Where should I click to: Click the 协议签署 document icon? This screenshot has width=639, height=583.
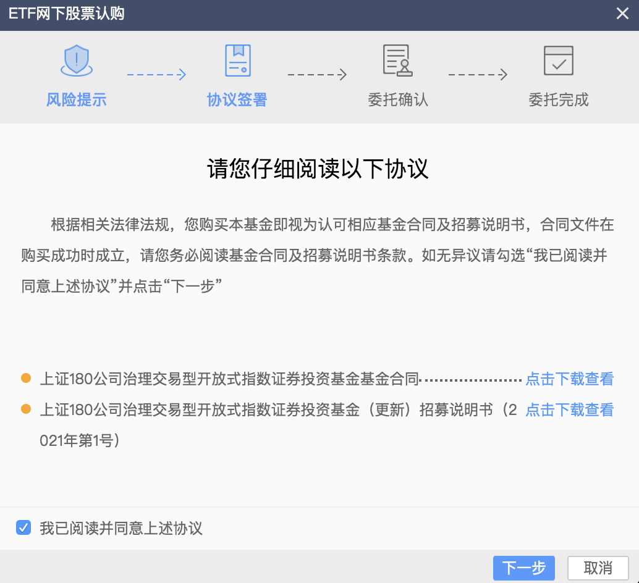237,60
